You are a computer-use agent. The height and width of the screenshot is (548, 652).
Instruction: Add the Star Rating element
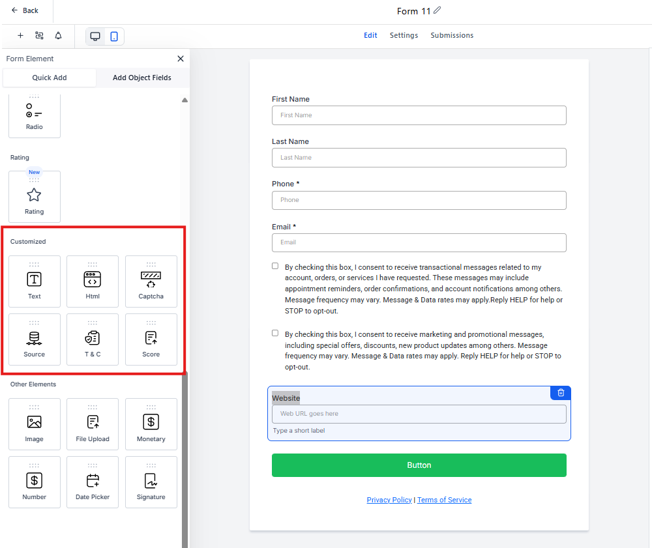click(35, 197)
